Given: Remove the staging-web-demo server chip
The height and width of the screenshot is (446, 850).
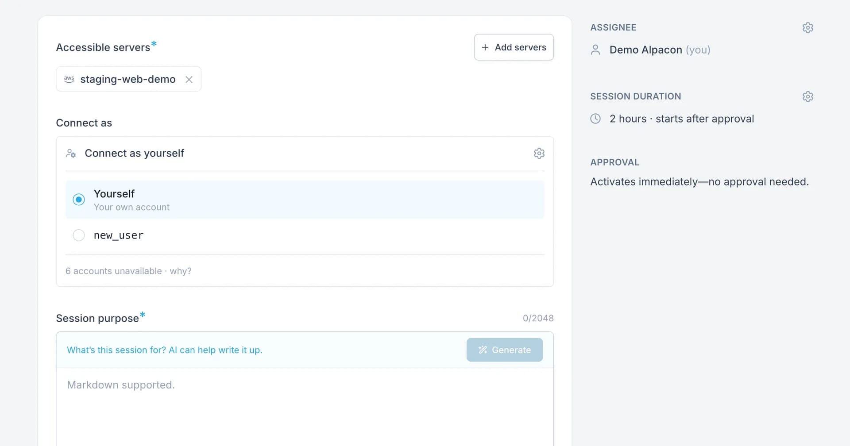Looking at the screenshot, I should 189,80.
